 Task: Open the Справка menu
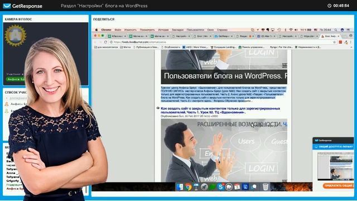[222, 30]
